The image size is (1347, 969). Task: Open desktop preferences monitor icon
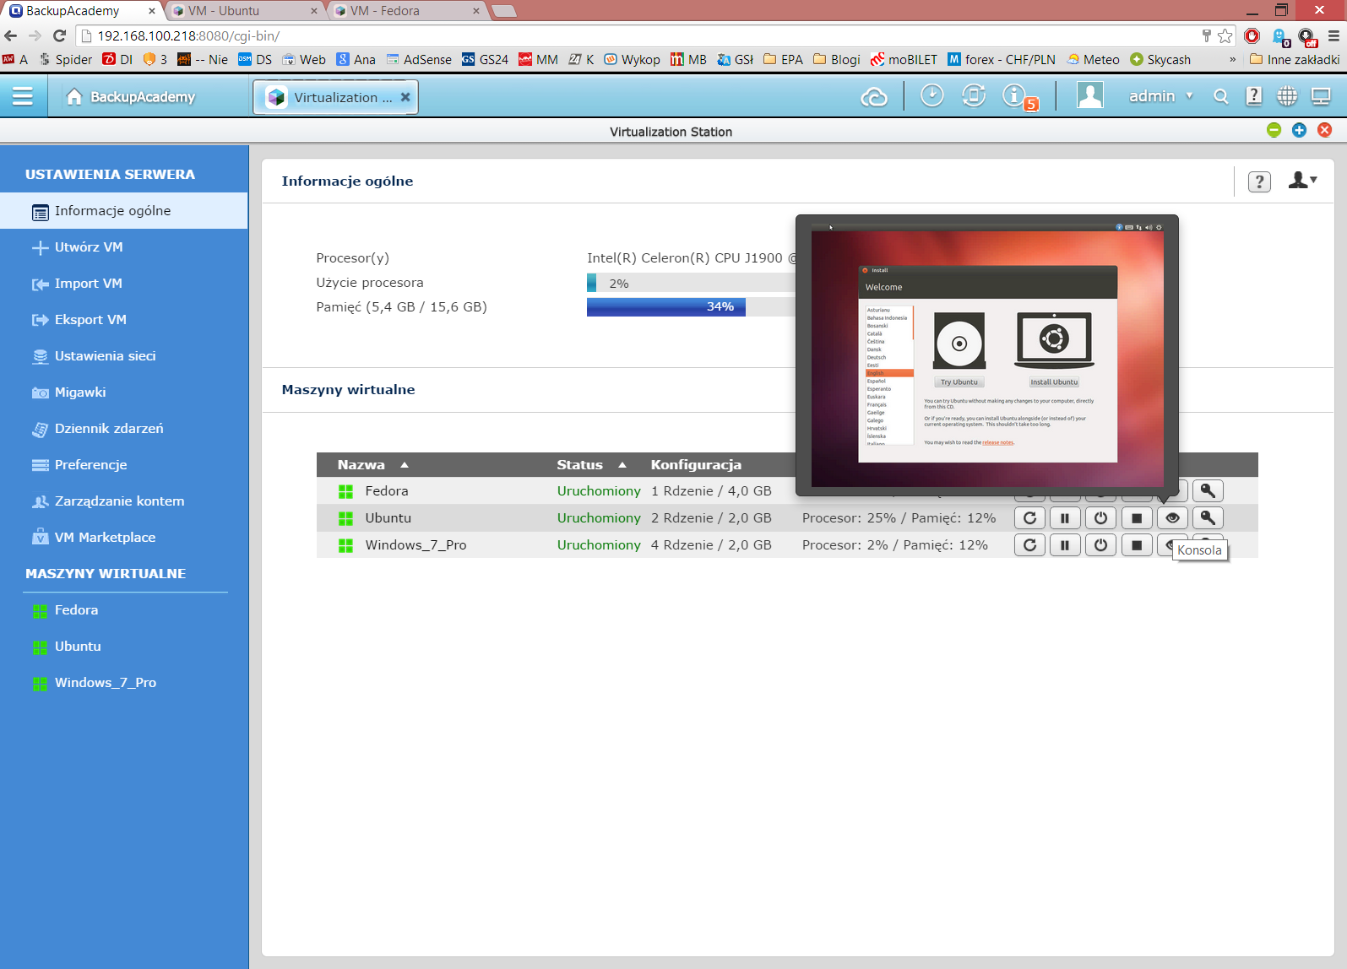tap(1321, 96)
